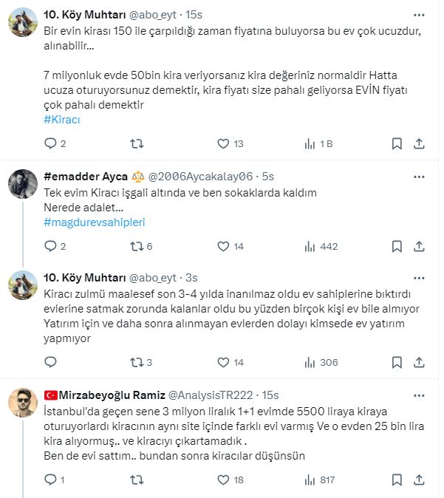This screenshot has width=444, height=498.
Task: Retweet the Mirzabeyoğlu Ramiz tweet
Action: [137, 480]
